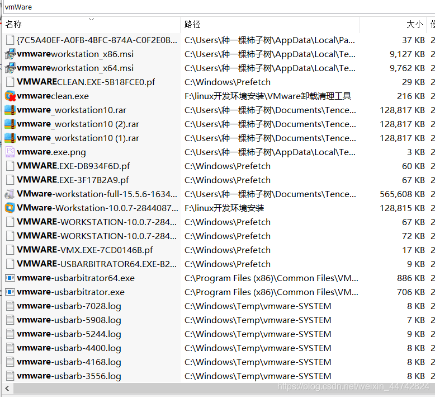Sort by the 大小 column header
Screen dimensions: 435x397
(393, 25)
